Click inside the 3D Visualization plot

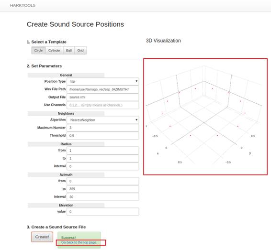click(x=205, y=117)
